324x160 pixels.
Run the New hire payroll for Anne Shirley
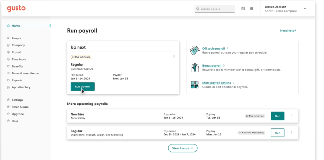[x=277, y=116]
